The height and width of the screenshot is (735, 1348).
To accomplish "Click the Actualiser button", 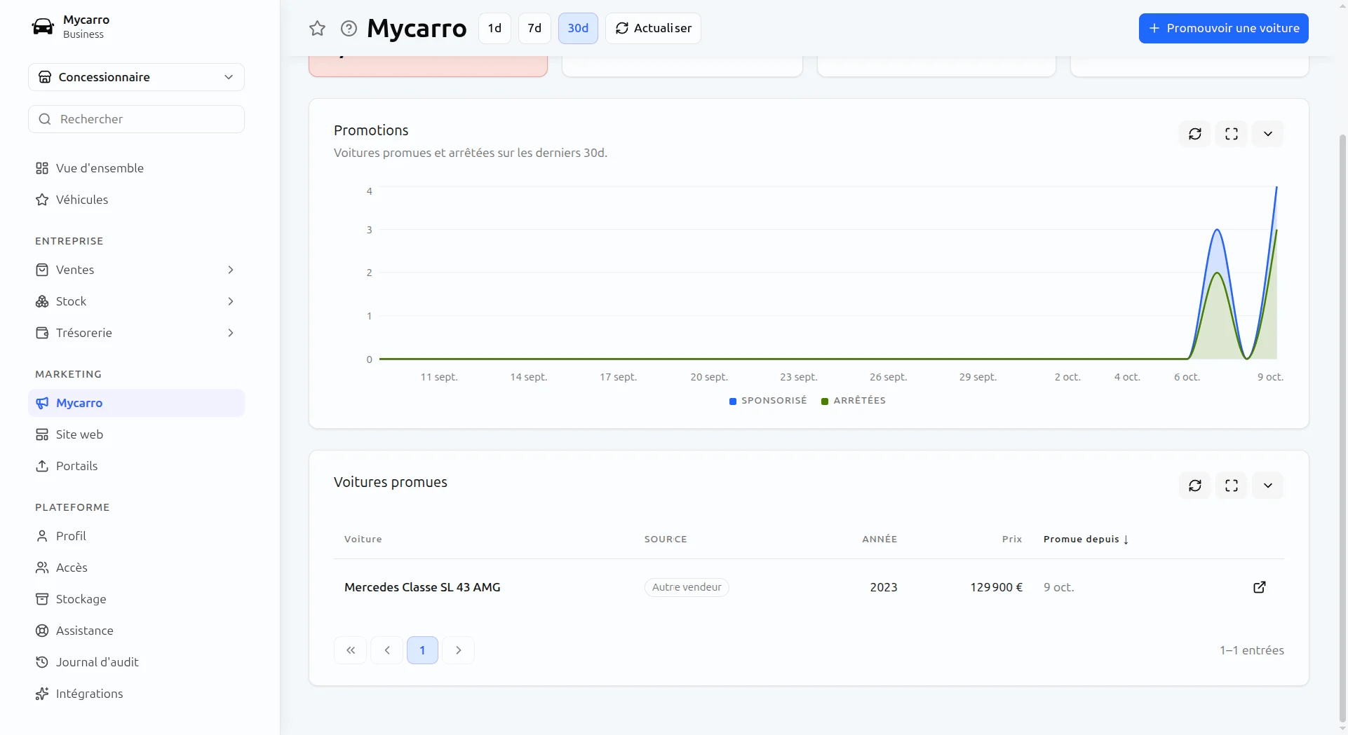I will pyautogui.click(x=653, y=28).
